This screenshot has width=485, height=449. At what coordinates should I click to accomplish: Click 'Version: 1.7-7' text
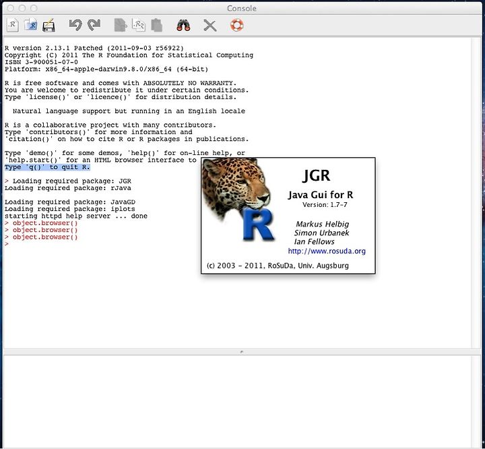pos(325,205)
